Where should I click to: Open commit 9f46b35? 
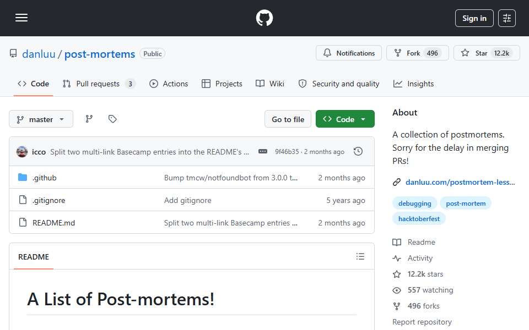point(287,152)
